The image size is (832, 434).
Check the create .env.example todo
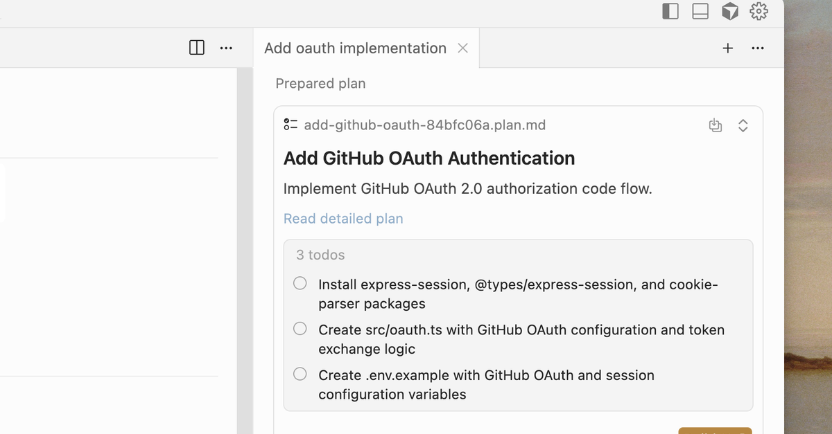300,374
